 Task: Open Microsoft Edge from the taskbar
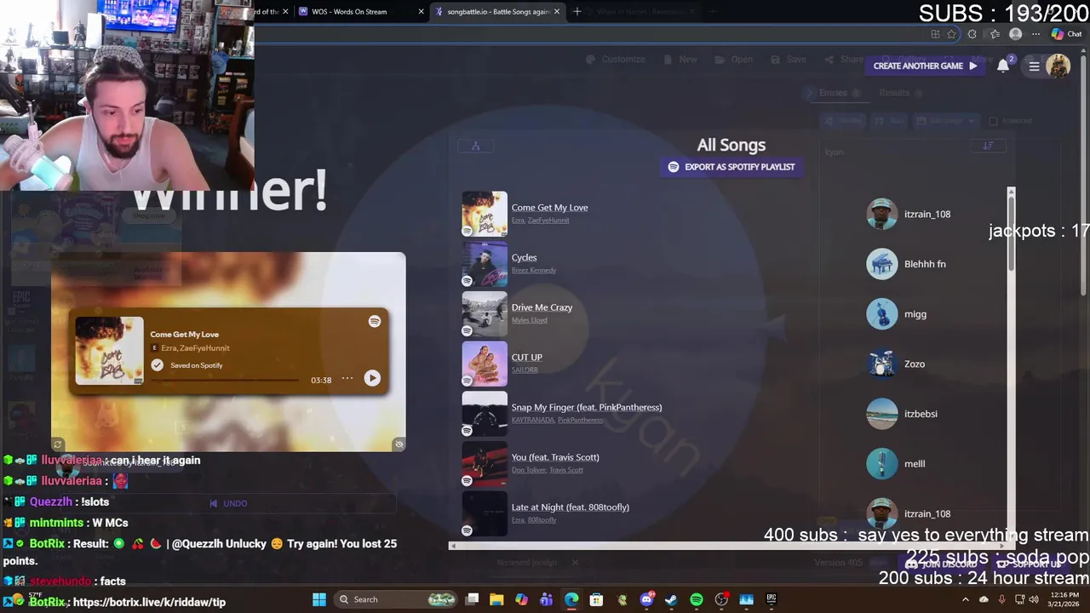click(x=571, y=599)
